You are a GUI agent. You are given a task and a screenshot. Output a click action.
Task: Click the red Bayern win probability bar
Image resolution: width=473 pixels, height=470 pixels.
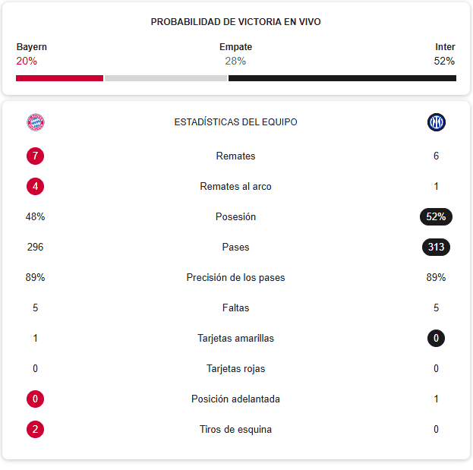pyautogui.click(x=59, y=78)
